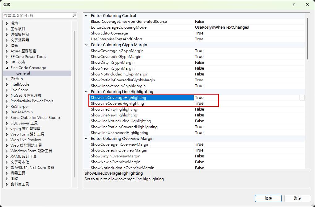Click the search magnifier icon
This screenshot has height=207, width=315.
point(74,15)
